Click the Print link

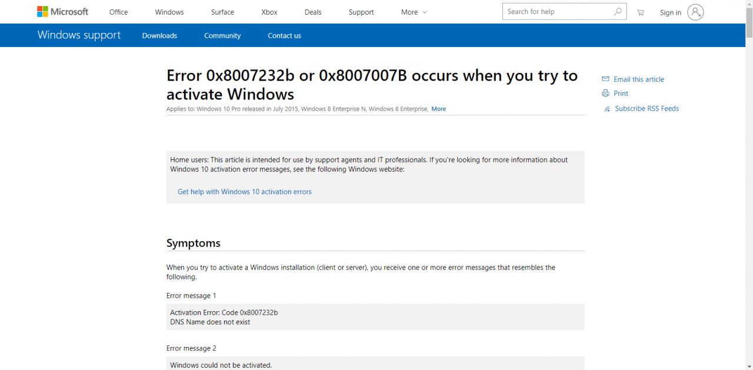[621, 93]
